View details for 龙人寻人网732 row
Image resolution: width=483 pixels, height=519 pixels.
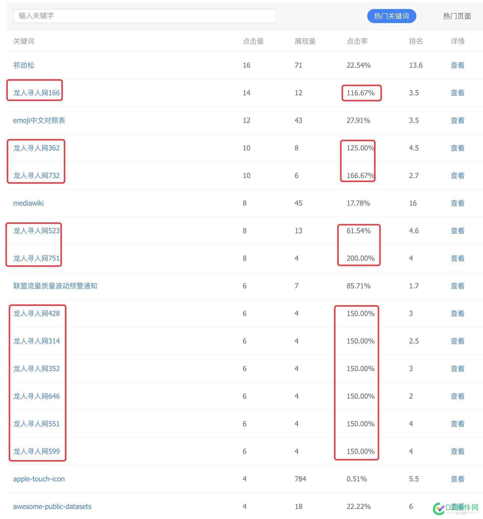click(457, 176)
